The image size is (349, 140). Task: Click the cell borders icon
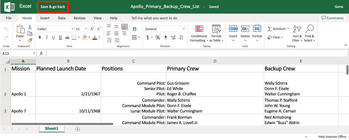point(74,37)
